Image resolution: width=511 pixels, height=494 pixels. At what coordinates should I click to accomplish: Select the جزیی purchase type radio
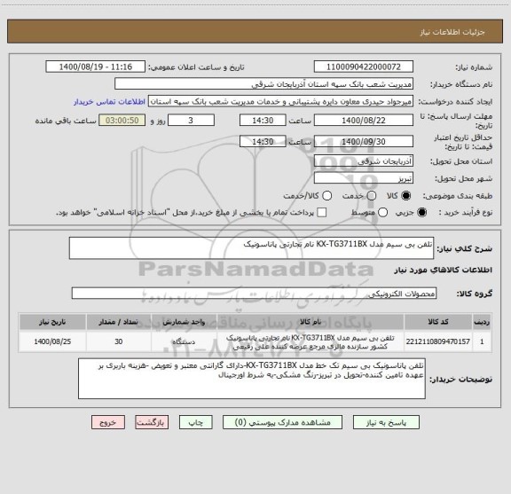(x=422, y=213)
